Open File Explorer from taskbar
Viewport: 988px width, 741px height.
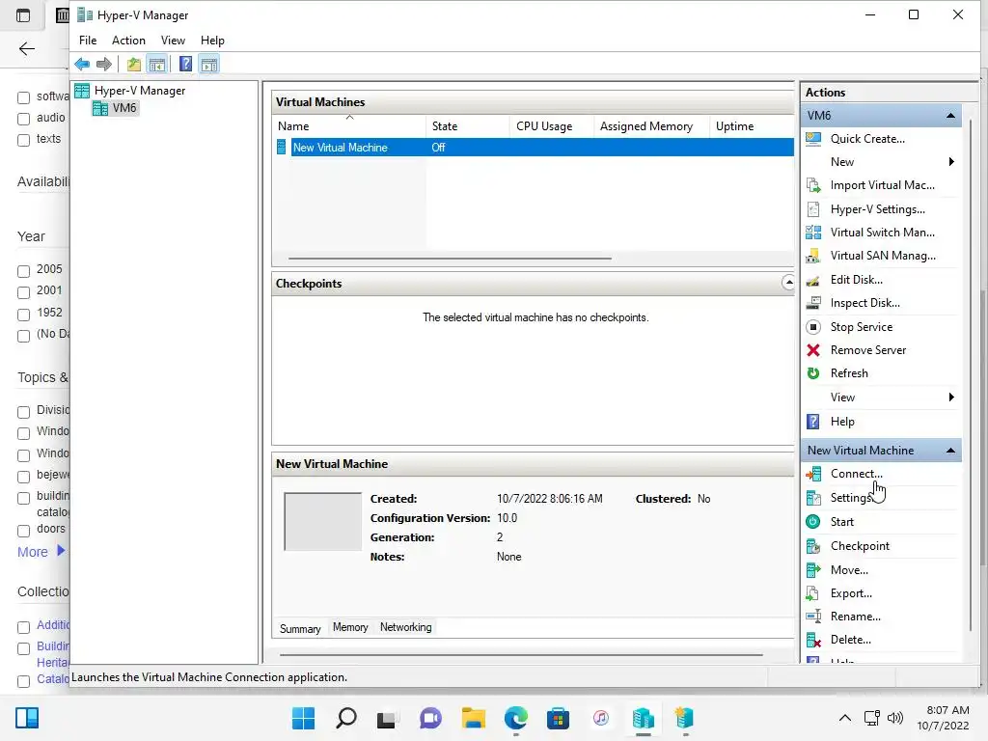point(473,718)
